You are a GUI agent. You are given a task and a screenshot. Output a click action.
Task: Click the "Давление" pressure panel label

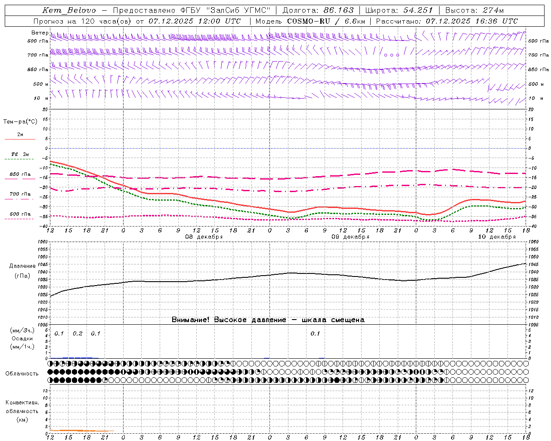tap(22, 266)
